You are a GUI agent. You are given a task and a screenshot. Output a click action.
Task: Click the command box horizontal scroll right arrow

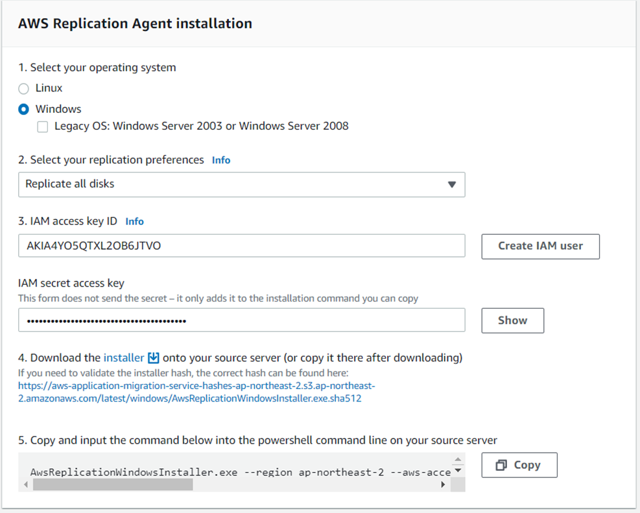pyautogui.click(x=443, y=484)
